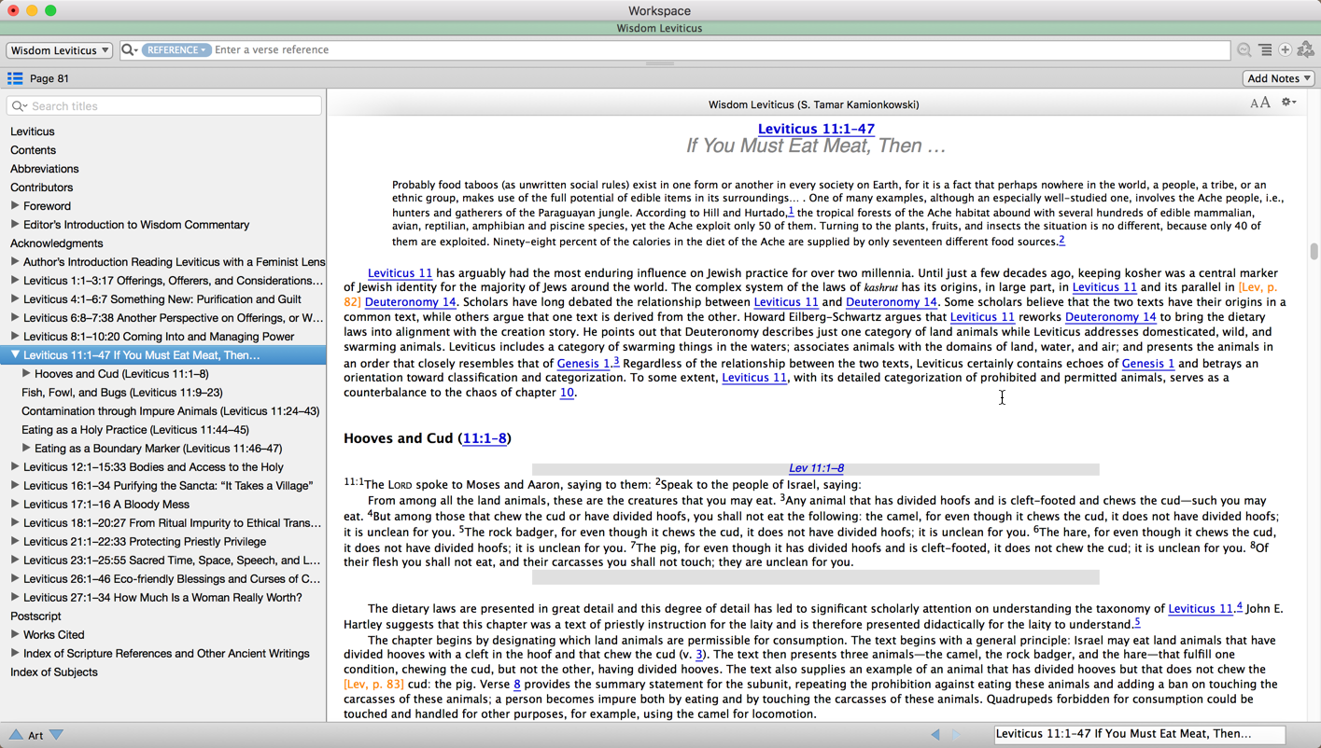
Task: Expand the Foreword section
Action: (15, 206)
